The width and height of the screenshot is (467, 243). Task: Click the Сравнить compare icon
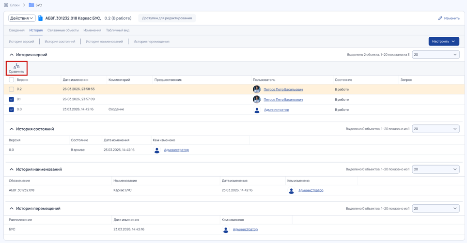tap(16, 66)
